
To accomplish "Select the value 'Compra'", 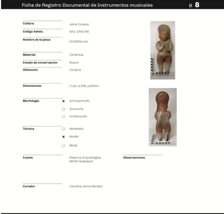I will tap(75, 70).
